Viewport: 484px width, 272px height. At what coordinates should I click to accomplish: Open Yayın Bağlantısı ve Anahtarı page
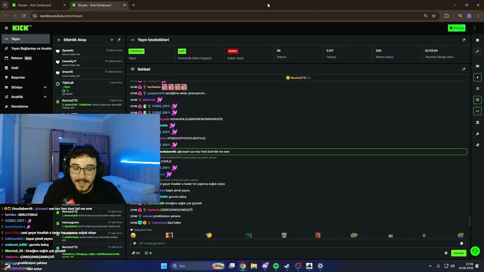pos(26,49)
